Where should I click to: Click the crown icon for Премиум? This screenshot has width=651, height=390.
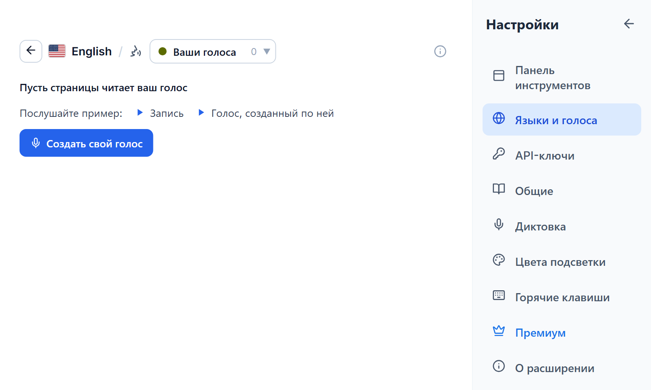click(499, 331)
